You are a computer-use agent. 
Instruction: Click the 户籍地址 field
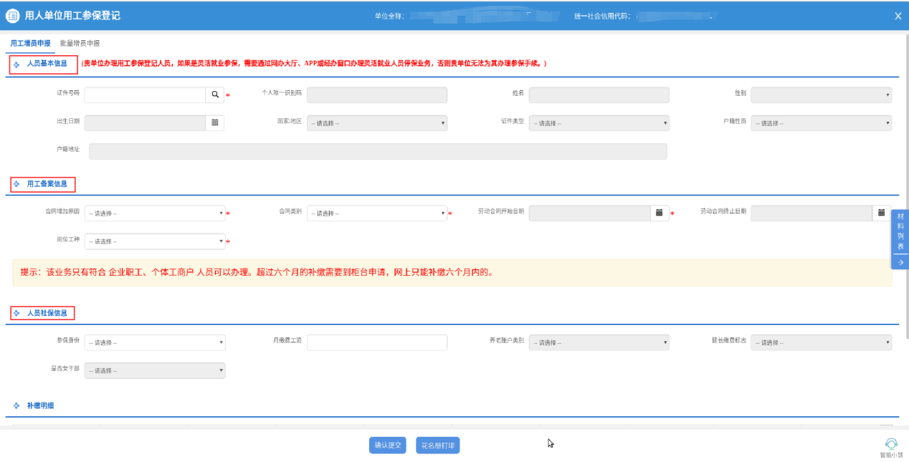coord(378,151)
